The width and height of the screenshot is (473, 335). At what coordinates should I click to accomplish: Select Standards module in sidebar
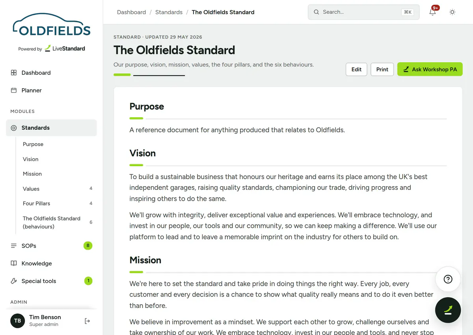pos(51,128)
